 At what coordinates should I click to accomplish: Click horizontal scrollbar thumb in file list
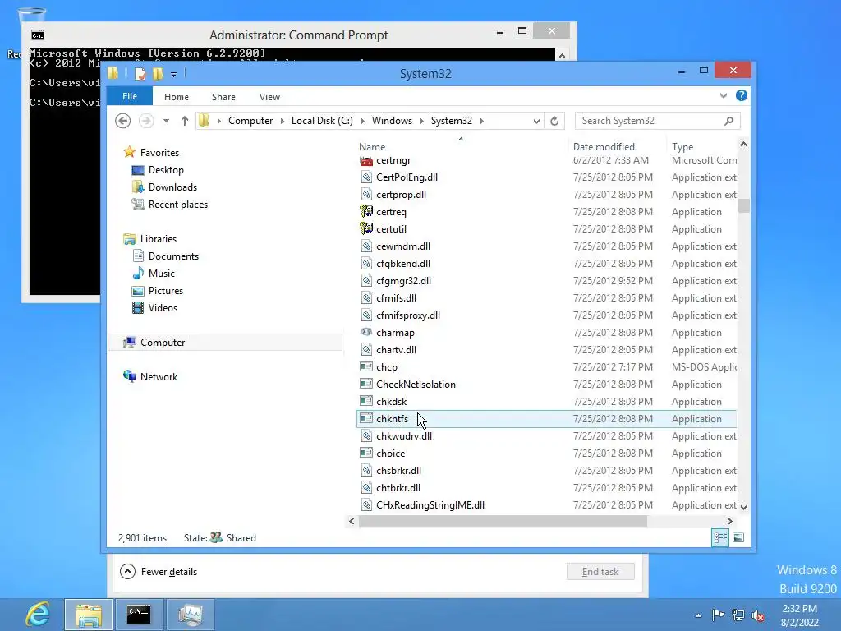503,521
